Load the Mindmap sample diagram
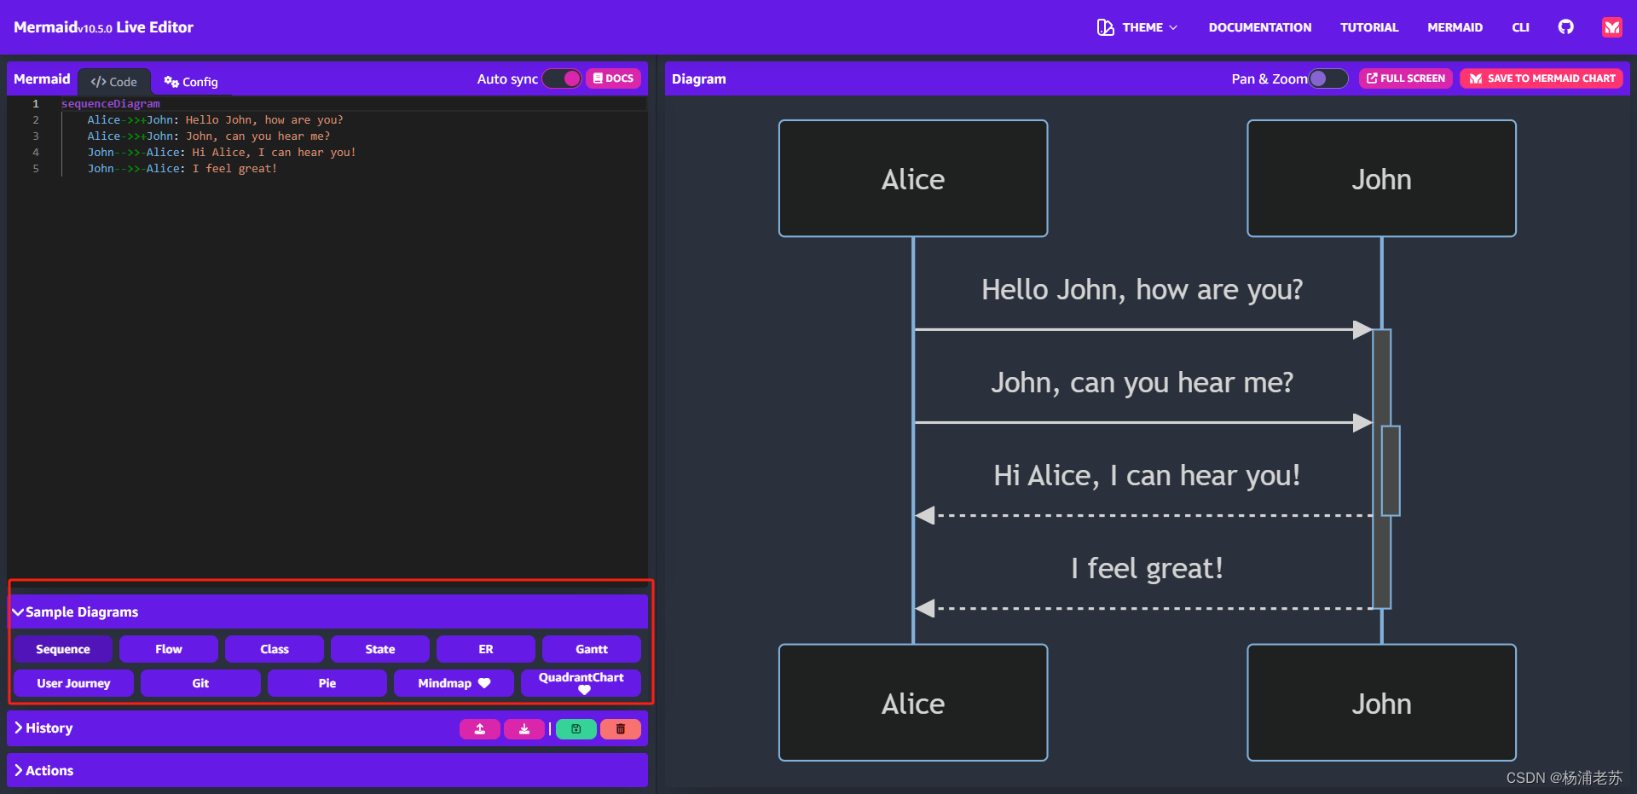 [454, 683]
